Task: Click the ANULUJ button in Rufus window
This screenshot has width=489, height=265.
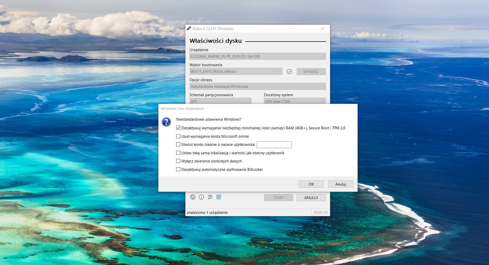Action: click(311, 197)
